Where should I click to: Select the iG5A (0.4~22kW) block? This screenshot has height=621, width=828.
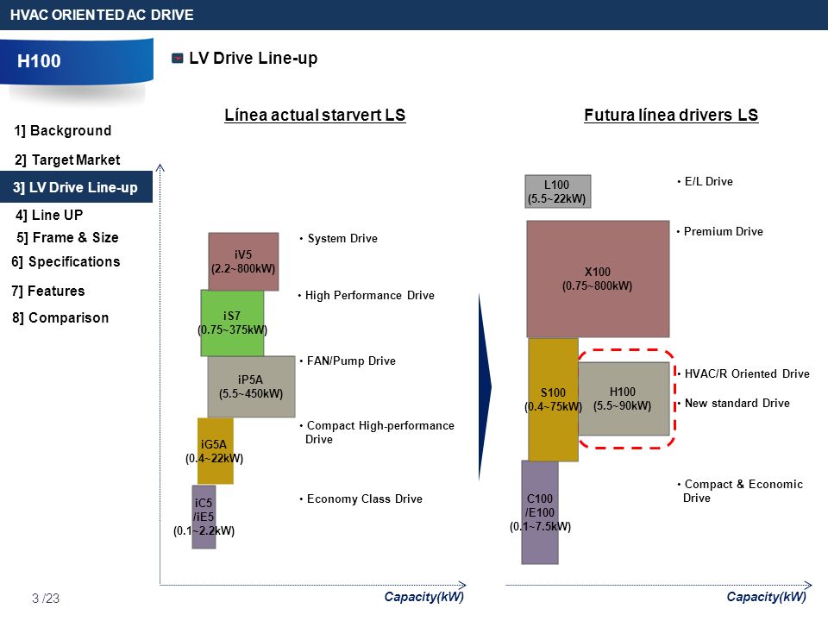[216, 451]
